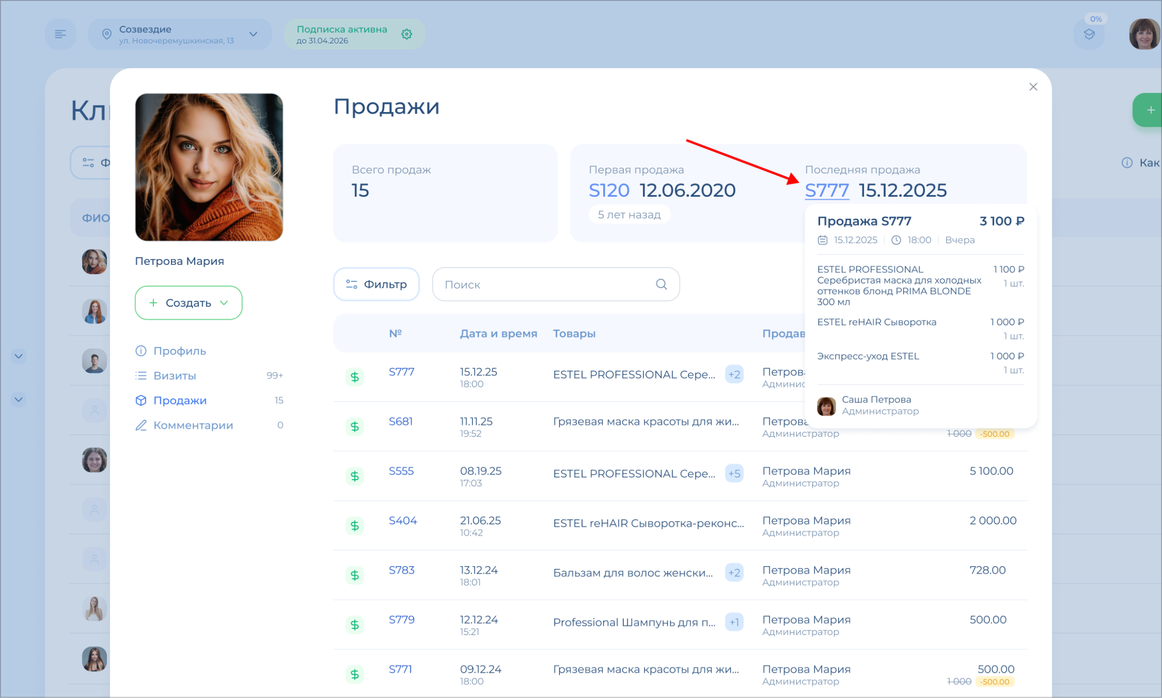Open sale S779 from the table
1162x698 pixels.
(x=401, y=620)
